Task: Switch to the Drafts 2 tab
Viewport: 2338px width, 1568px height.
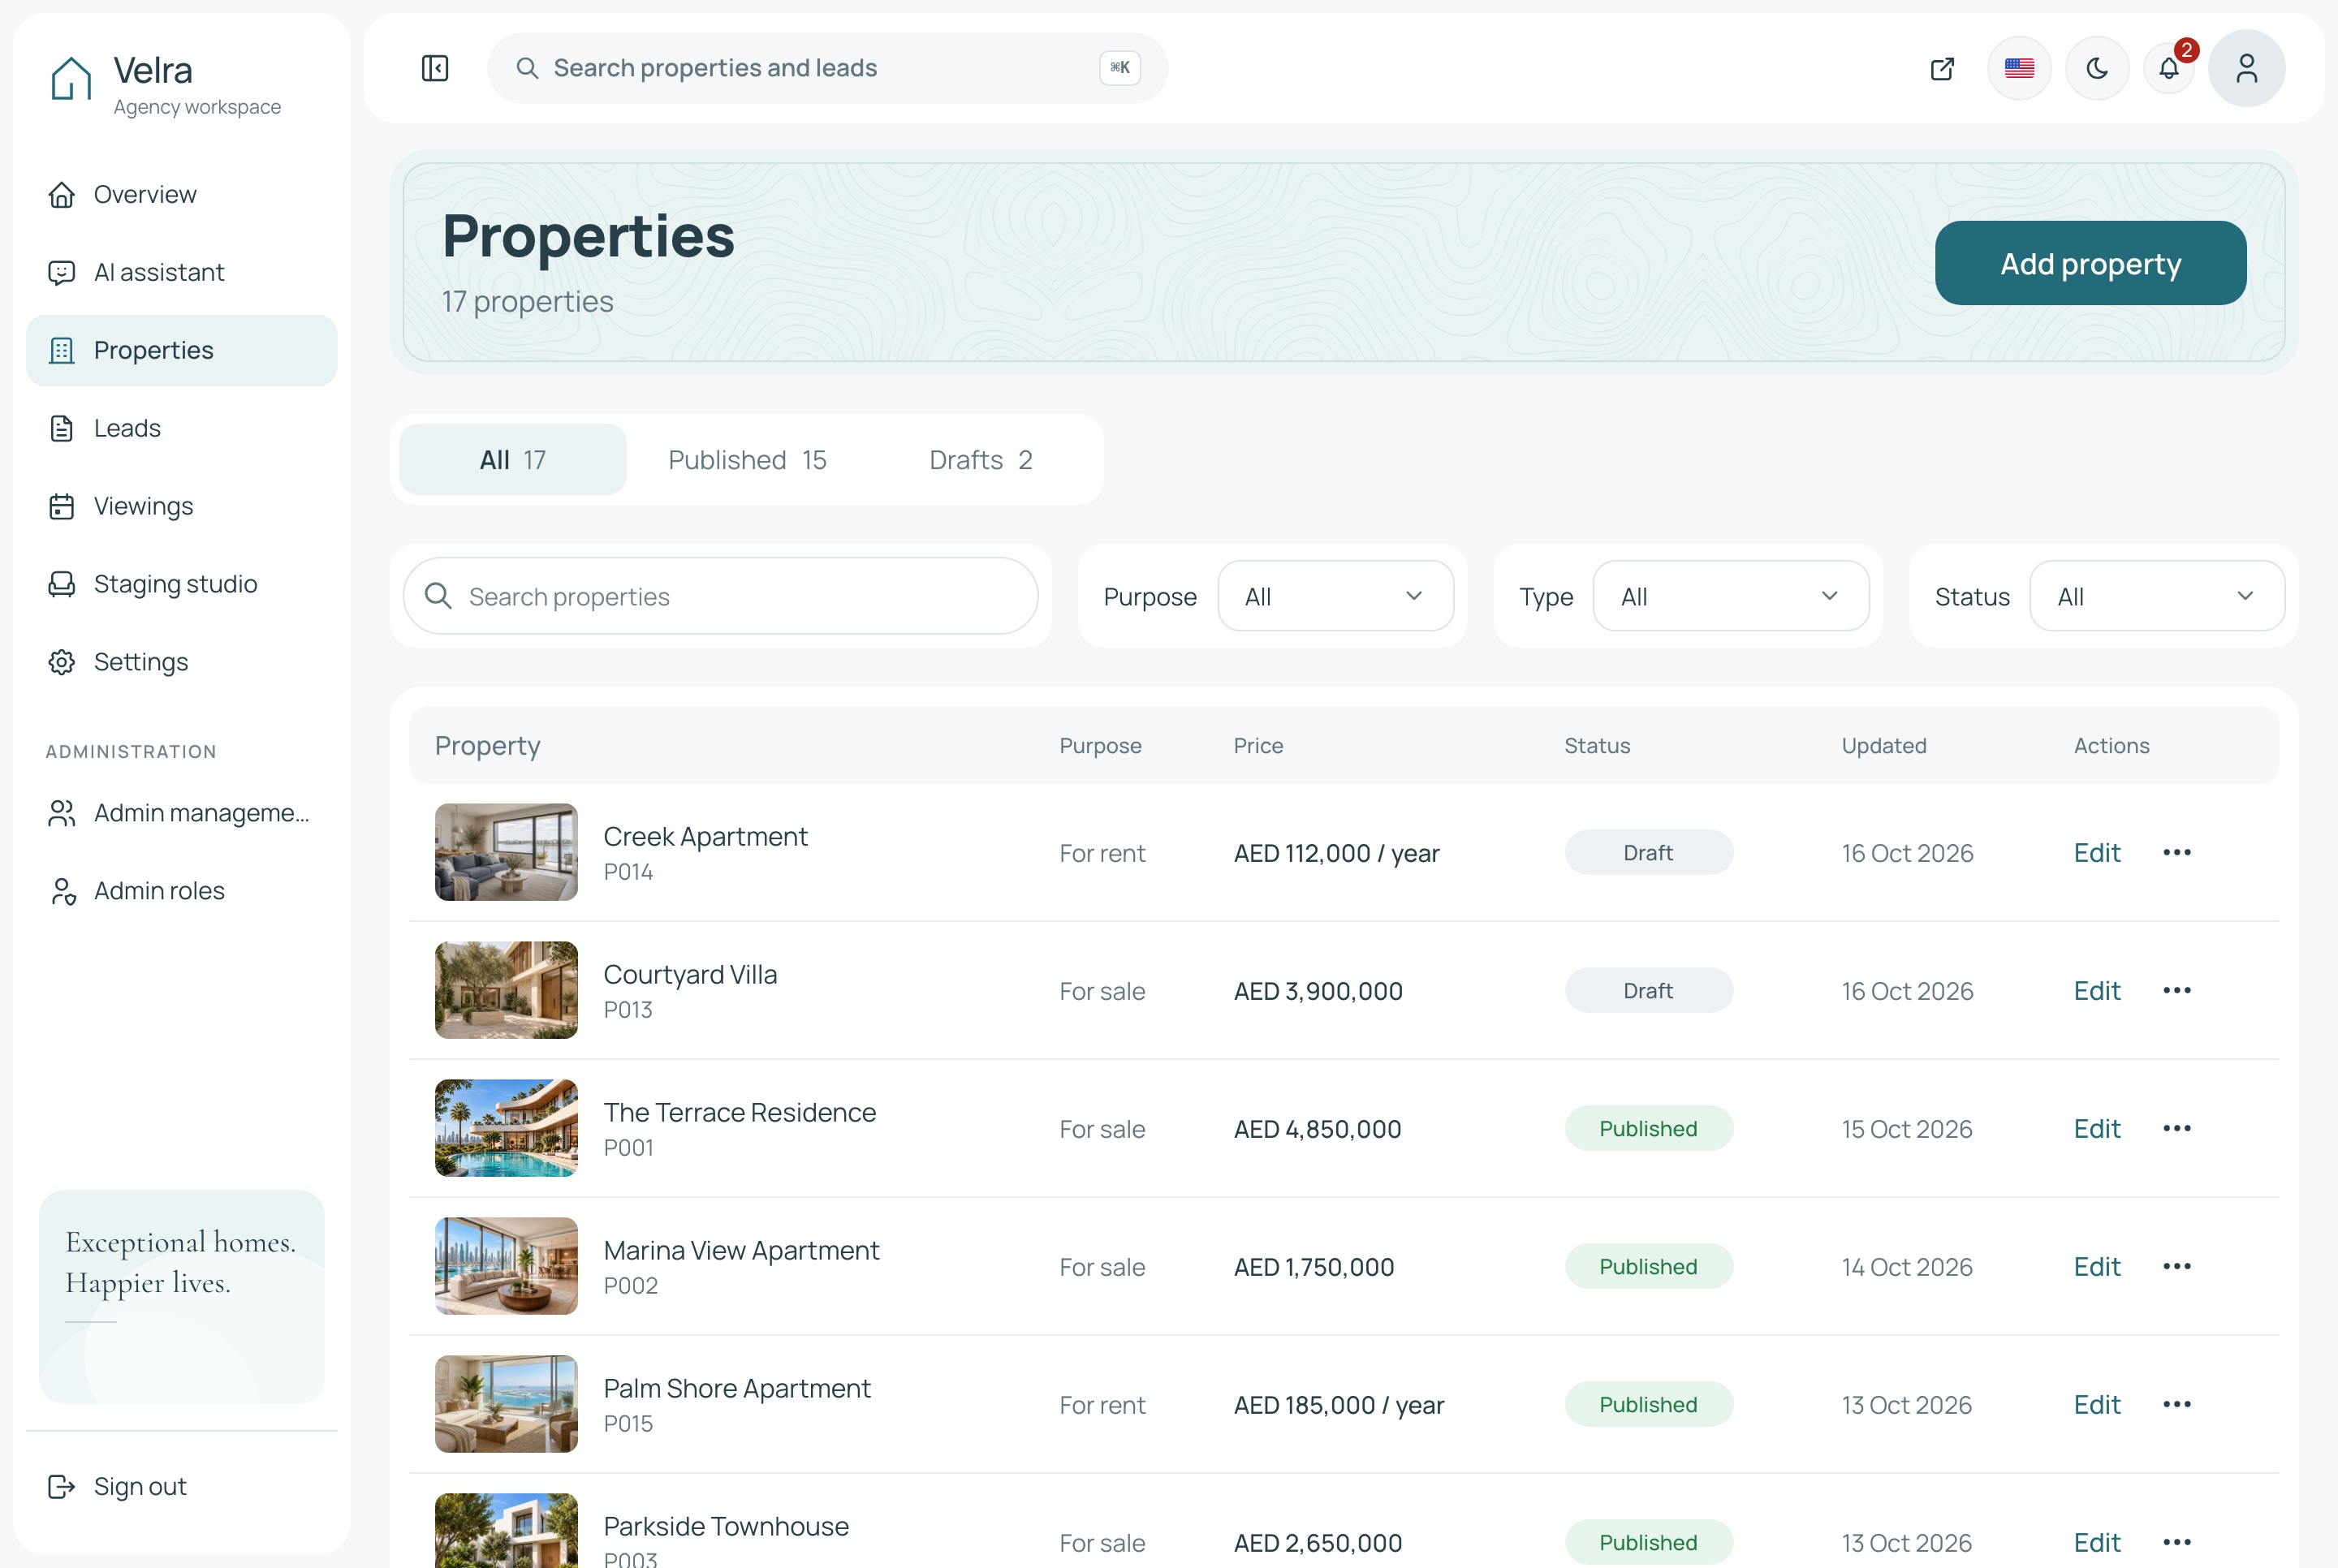Action: click(x=981, y=460)
